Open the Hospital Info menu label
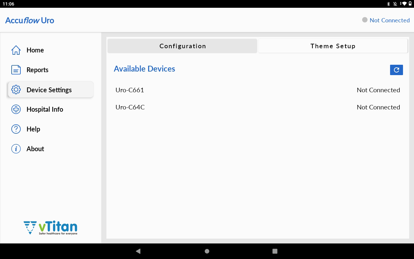414x259 pixels. (45, 109)
